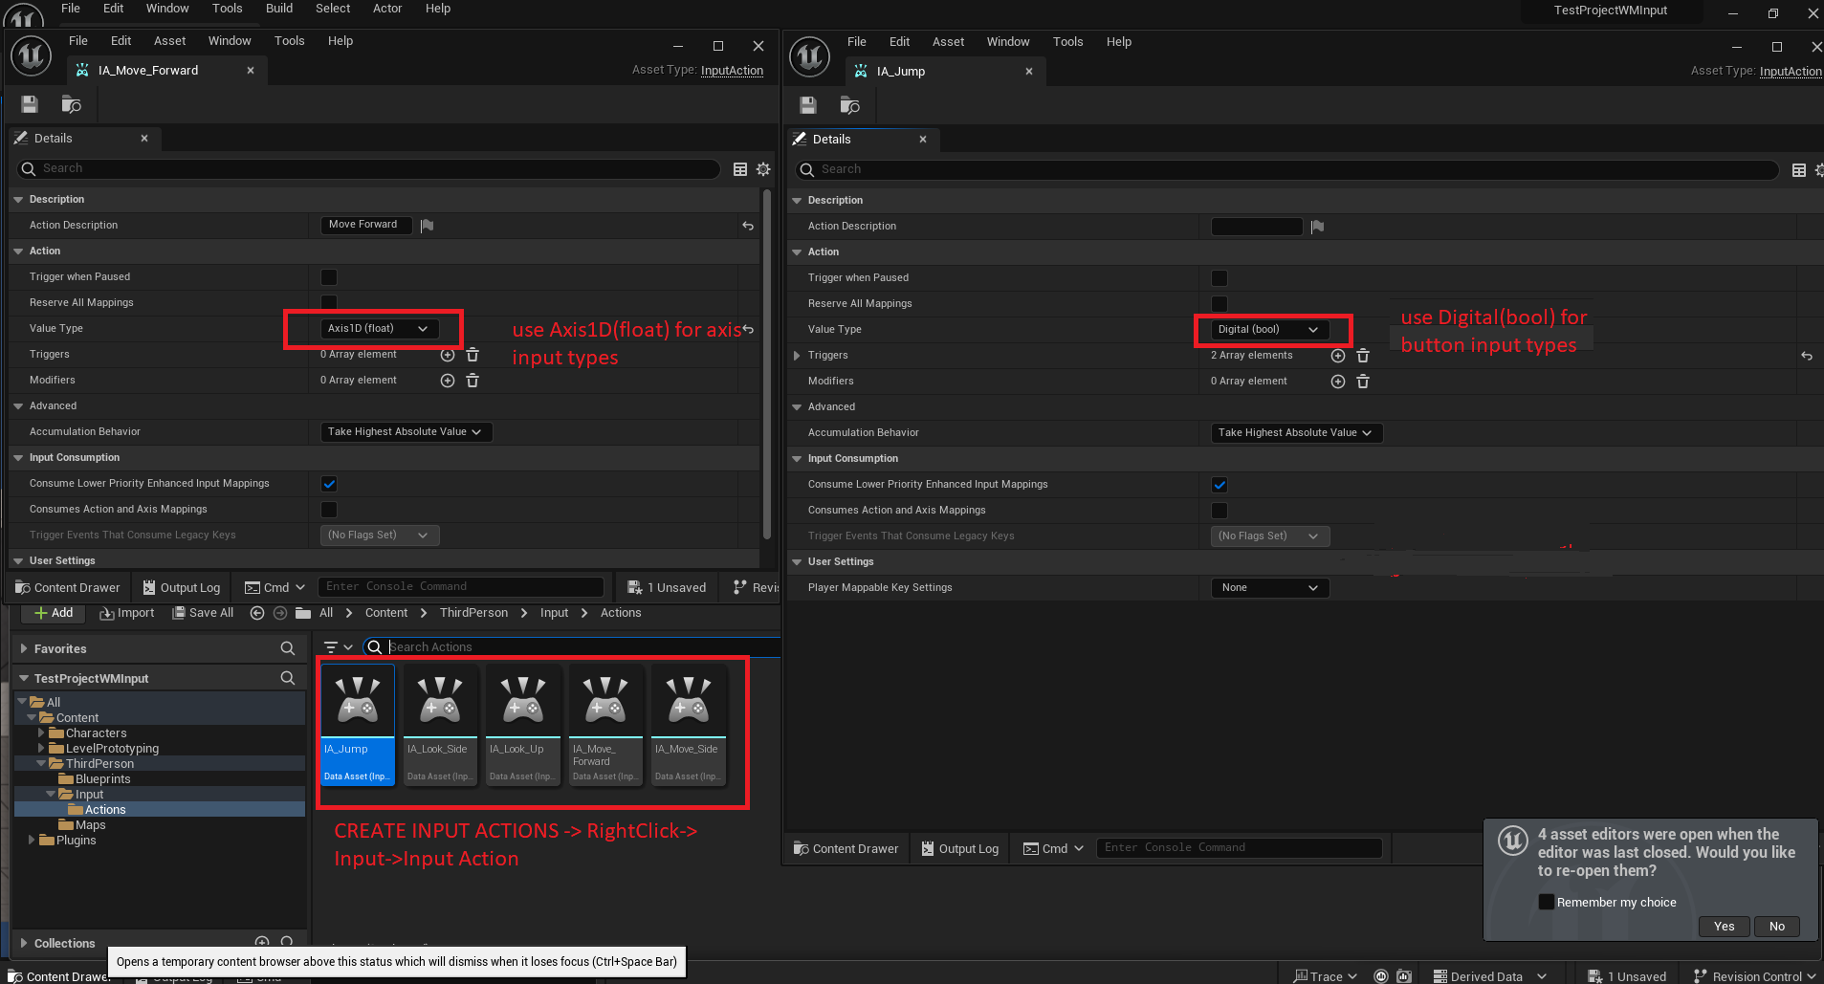Open the Axis1D (float) Value Type dropdown
Screen dimensions: 1824x984
coord(379,329)
